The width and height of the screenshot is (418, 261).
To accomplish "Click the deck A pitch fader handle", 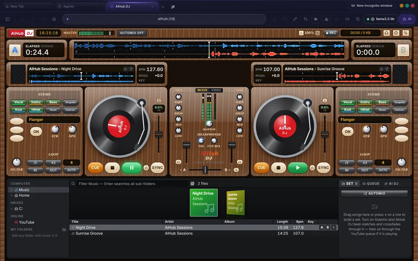I will coord(158,134).
